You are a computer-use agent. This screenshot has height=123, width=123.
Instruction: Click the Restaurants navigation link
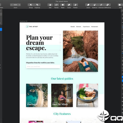coord(95,27)
